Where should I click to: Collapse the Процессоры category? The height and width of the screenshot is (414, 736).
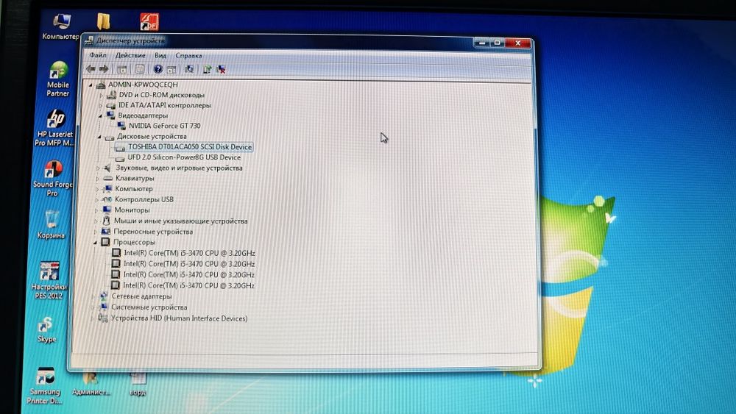pyautogui.click(x=95, y=243)
